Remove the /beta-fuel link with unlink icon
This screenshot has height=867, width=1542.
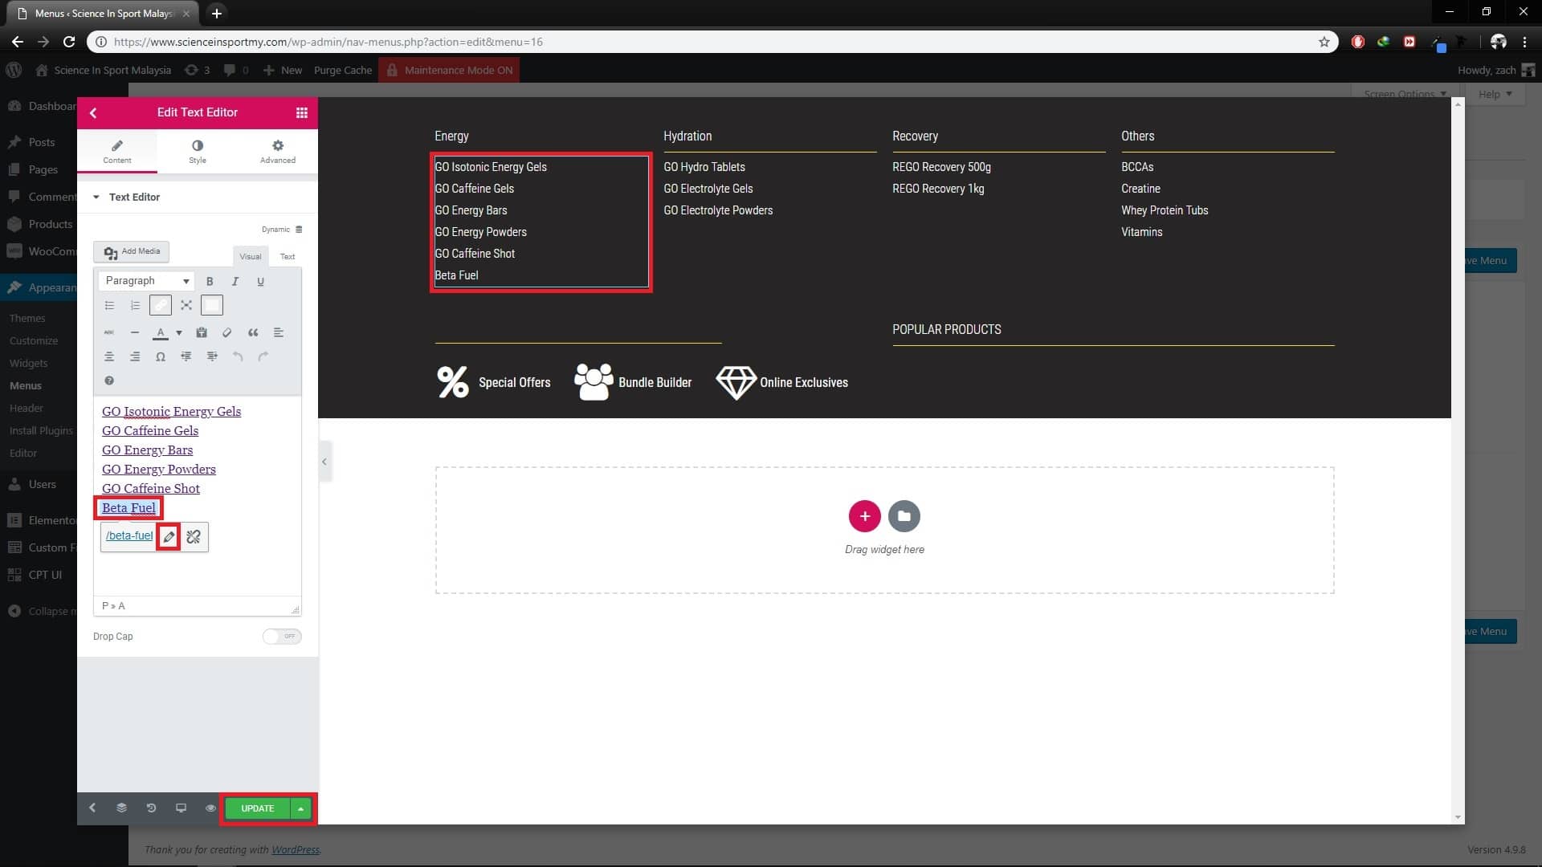coord(194,537)
